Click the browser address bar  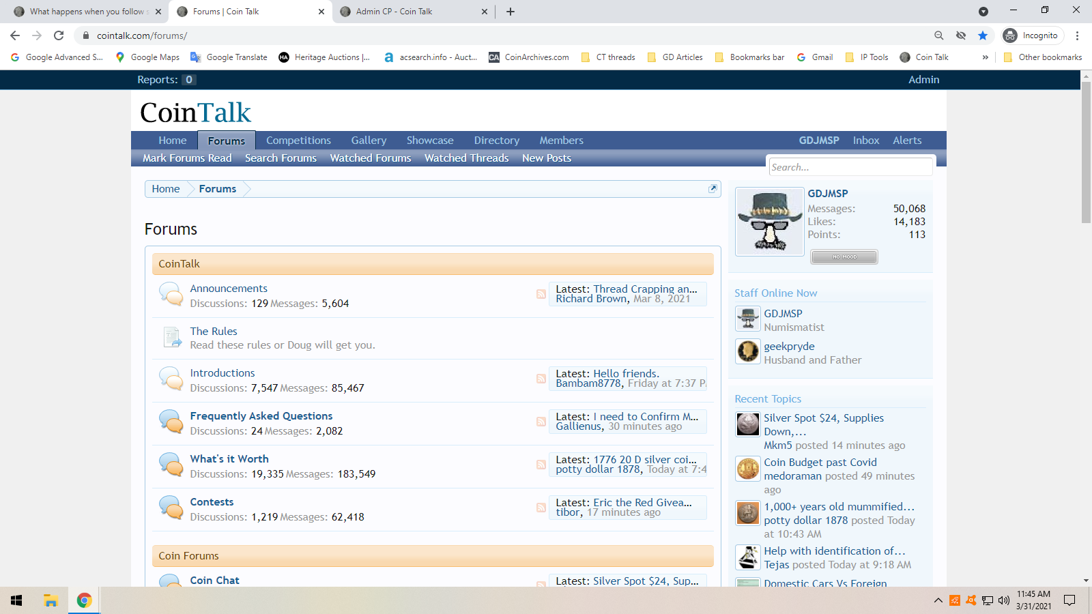(x=505, y=35)
